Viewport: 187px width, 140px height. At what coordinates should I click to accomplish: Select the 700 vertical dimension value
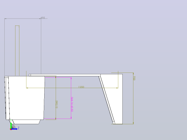tap(134, 78)
